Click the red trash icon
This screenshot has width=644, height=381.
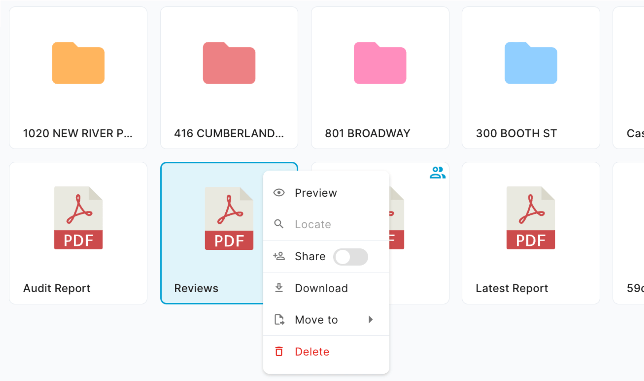tap(279, 351)
